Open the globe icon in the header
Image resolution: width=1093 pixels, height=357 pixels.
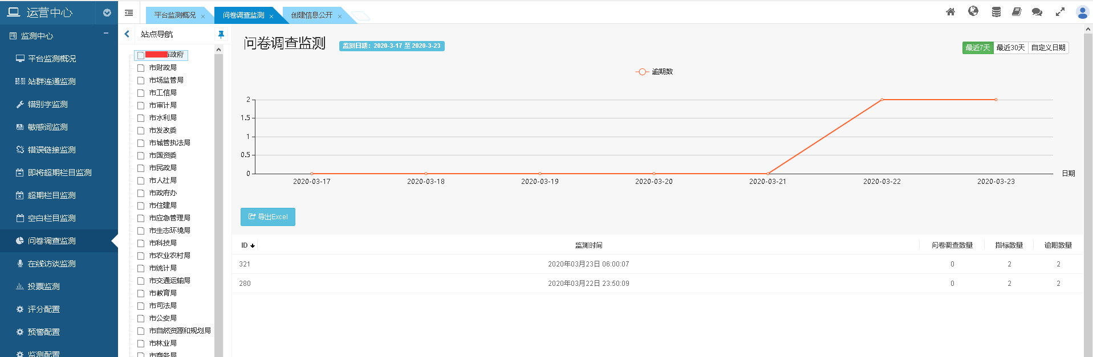973,11
